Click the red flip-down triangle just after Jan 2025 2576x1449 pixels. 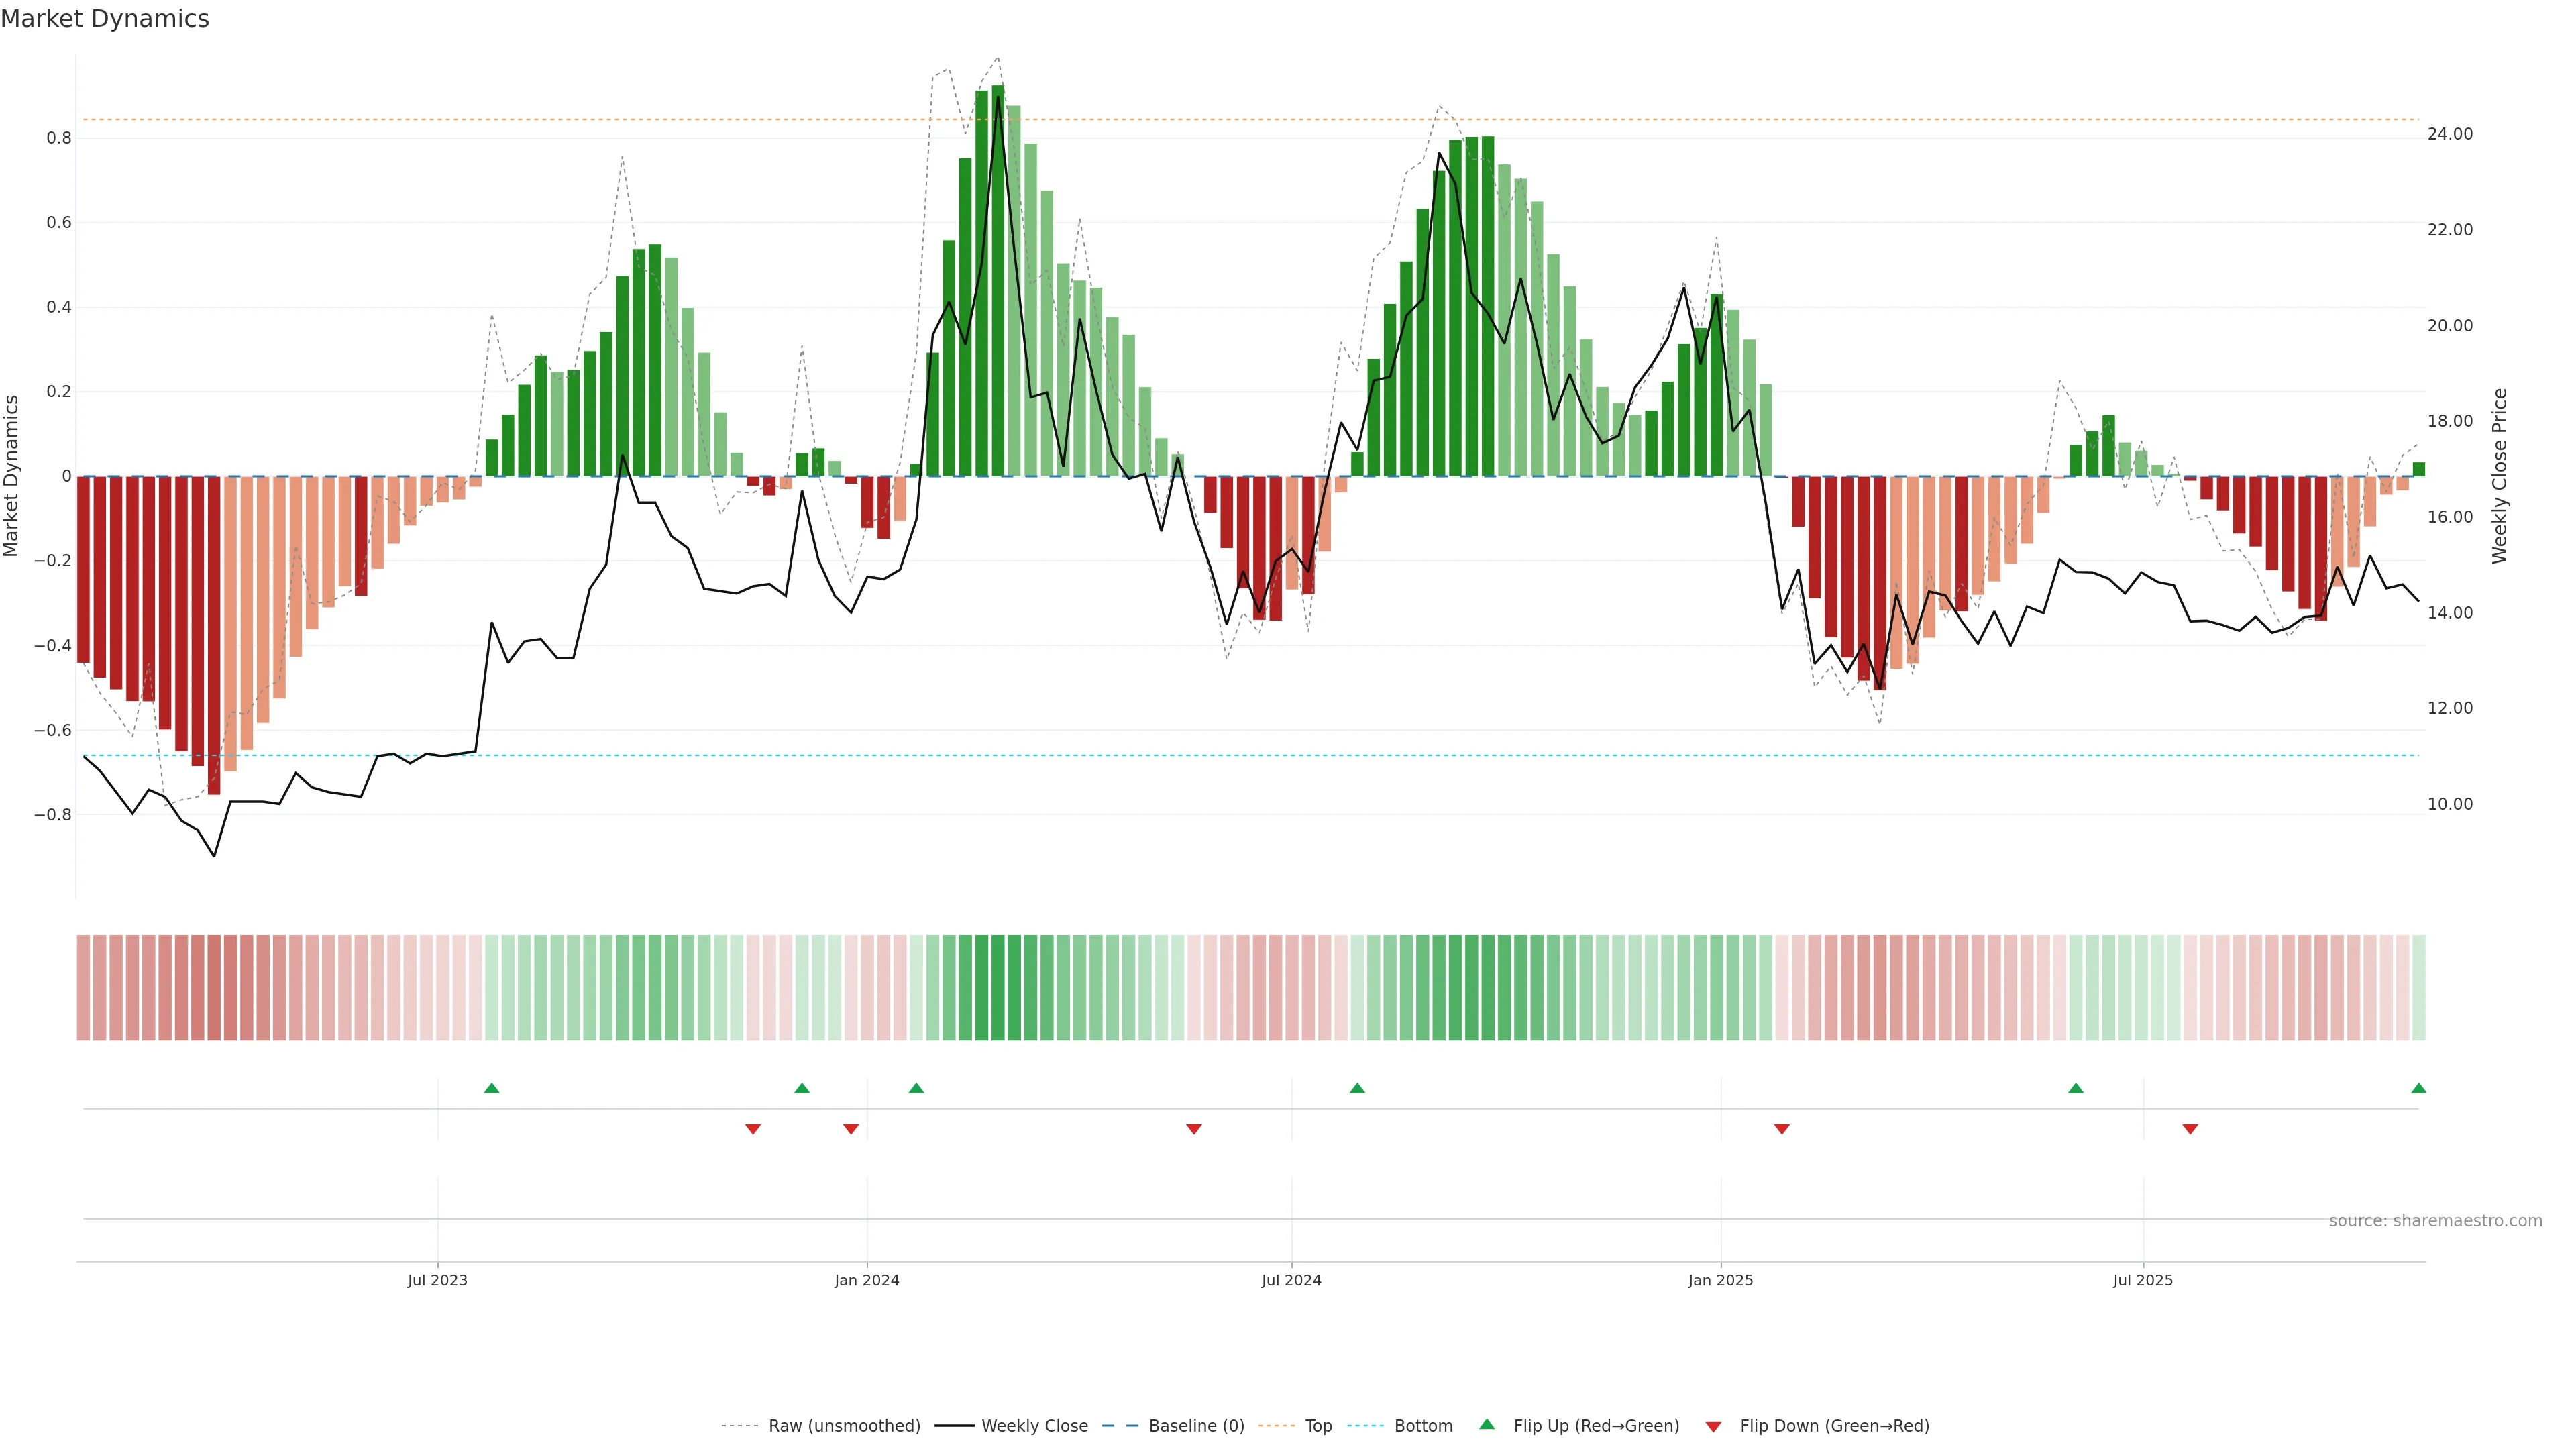[1781, 1129]
